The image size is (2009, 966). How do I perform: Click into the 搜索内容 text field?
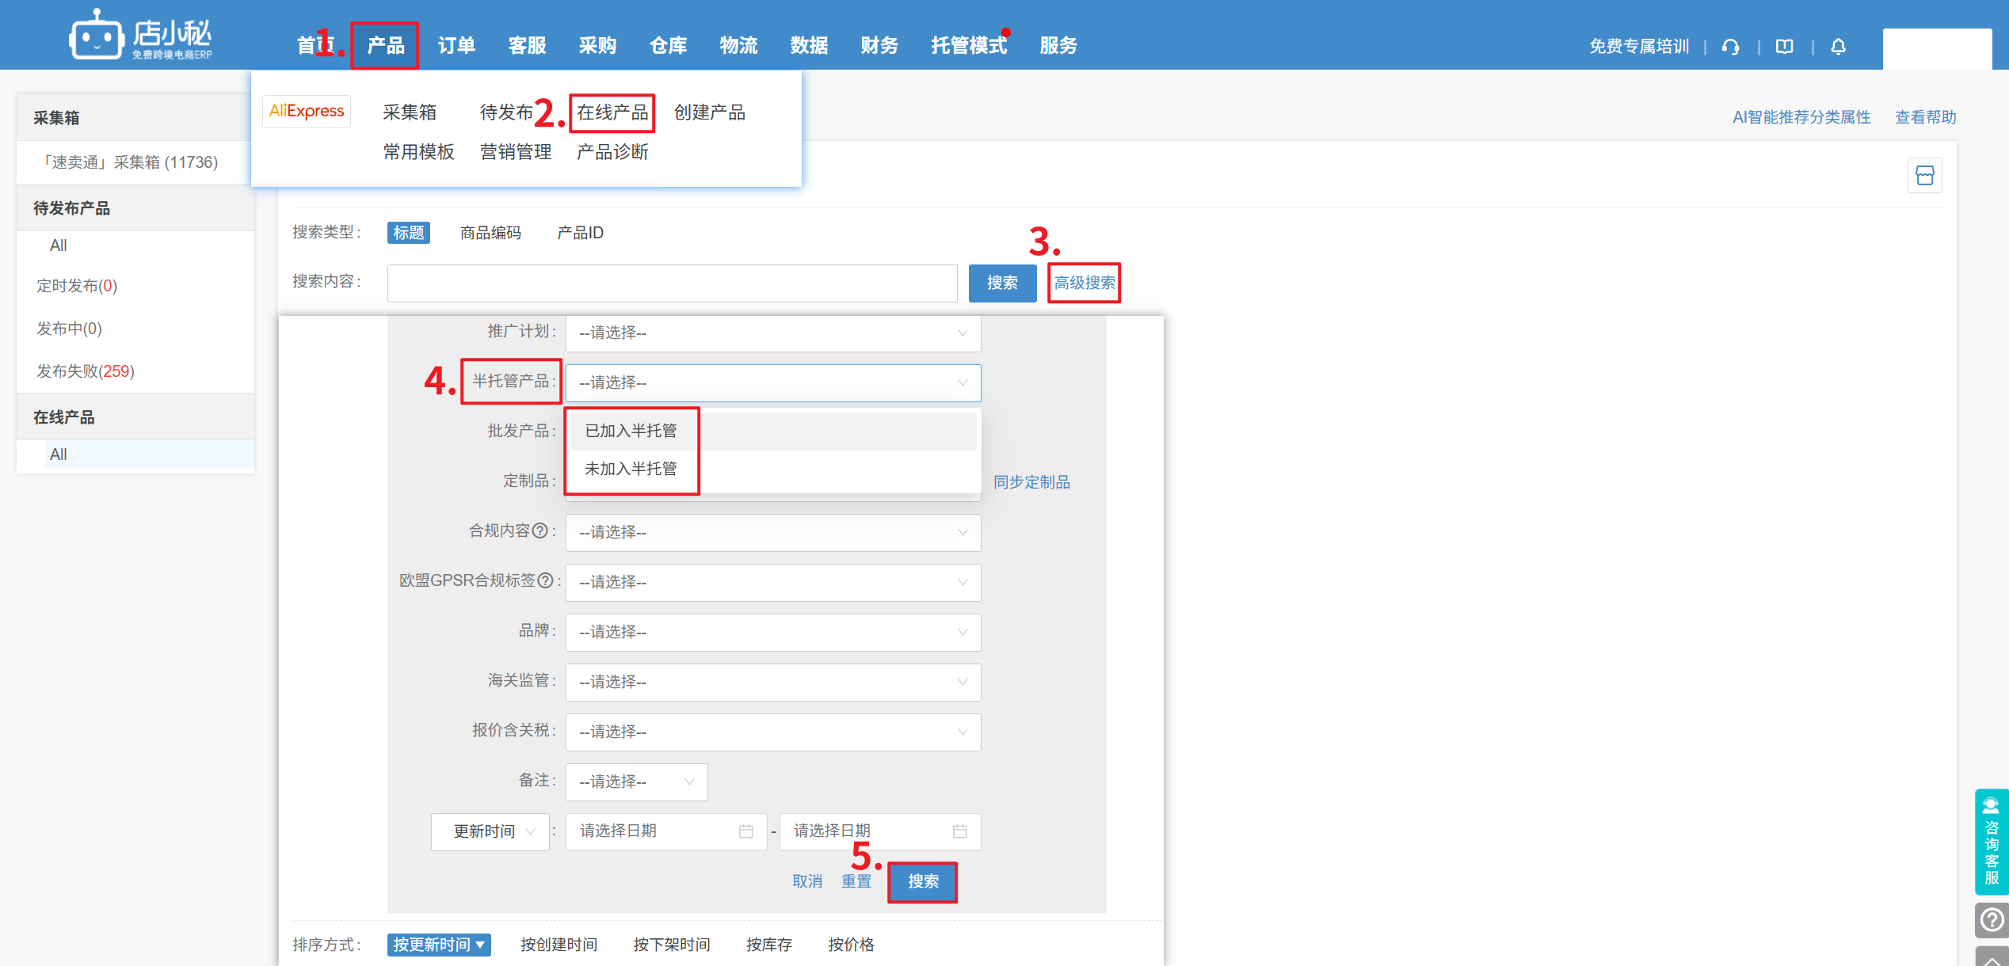coord(672,283)
